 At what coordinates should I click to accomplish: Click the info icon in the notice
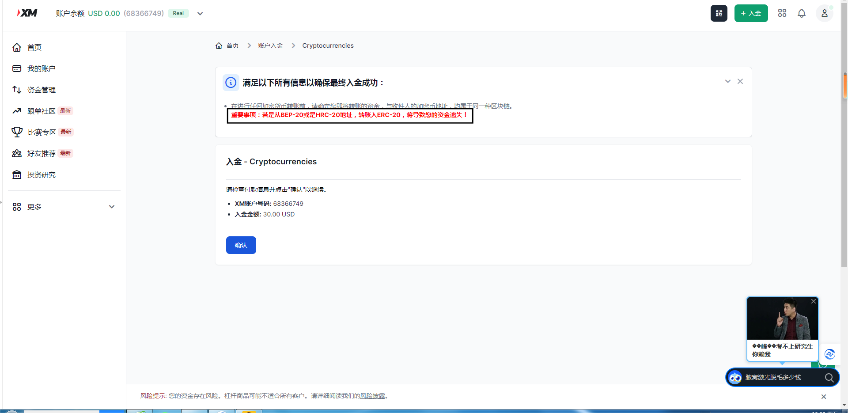(x=231, y=83)
